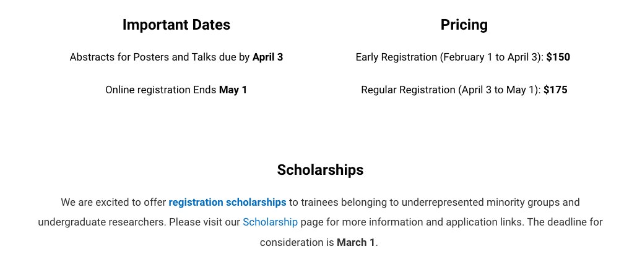The image size is (637, 270).
Task: Select the $175 regular registration price
Action: tap(555, 90)
